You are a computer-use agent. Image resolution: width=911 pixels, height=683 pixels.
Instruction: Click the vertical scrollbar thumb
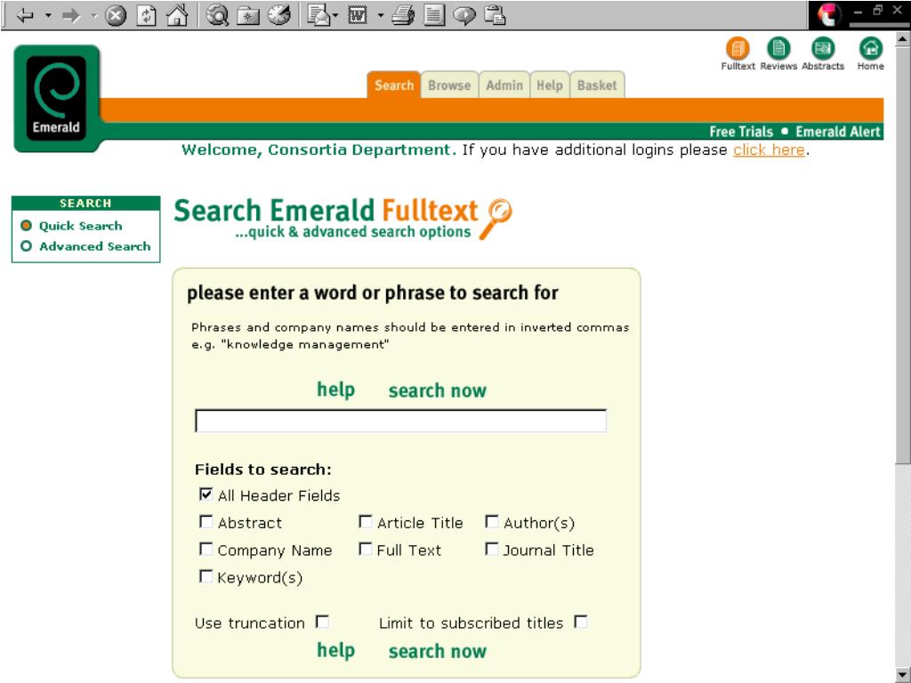coord(902,254)
